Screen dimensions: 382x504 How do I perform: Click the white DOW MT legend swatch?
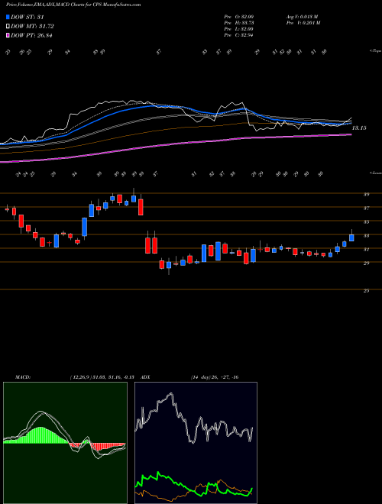tap(8, 27)
